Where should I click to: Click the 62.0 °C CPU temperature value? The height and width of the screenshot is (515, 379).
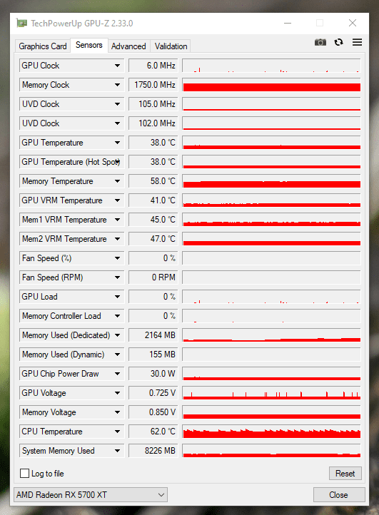[153, 432]
